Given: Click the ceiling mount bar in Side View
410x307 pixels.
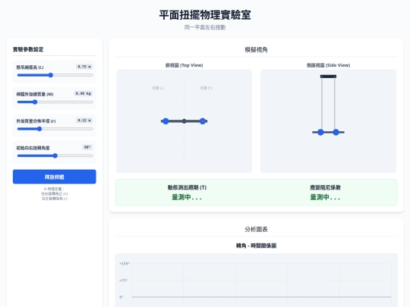Looking at the screenshot, I should click(328, 77).
